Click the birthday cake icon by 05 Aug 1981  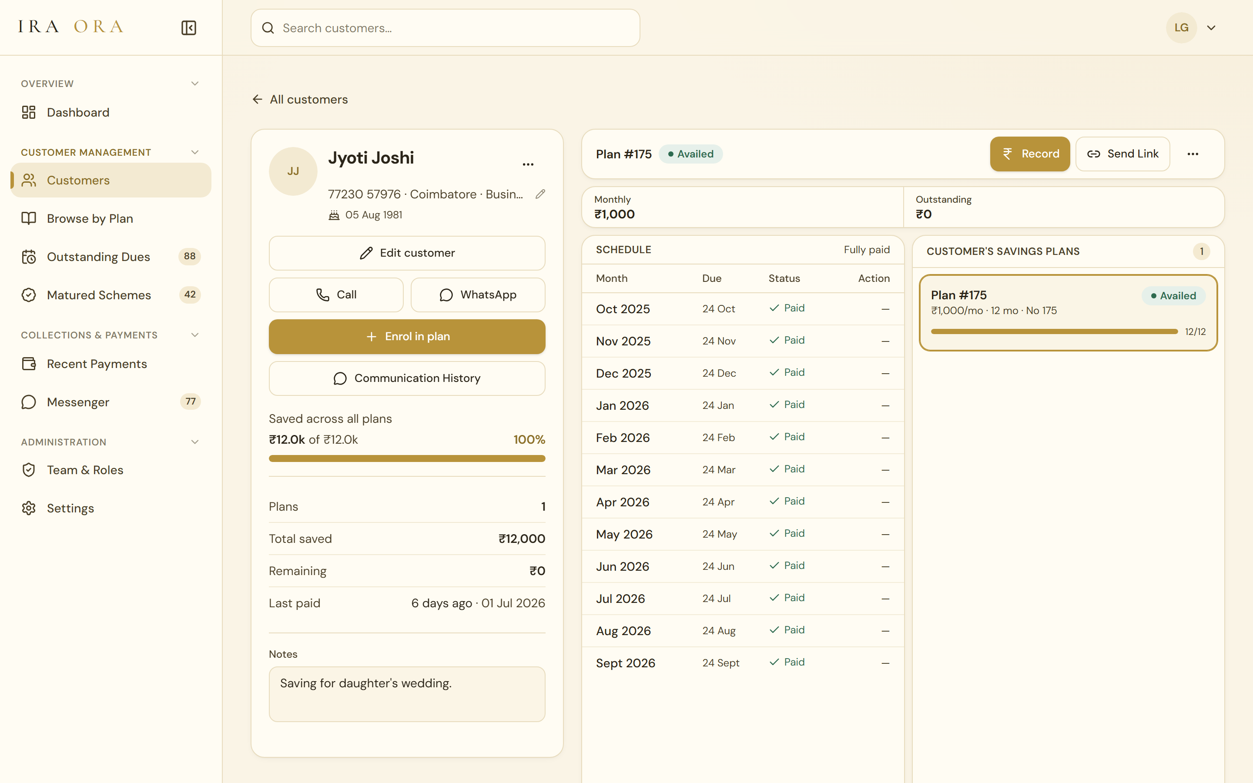334,215
